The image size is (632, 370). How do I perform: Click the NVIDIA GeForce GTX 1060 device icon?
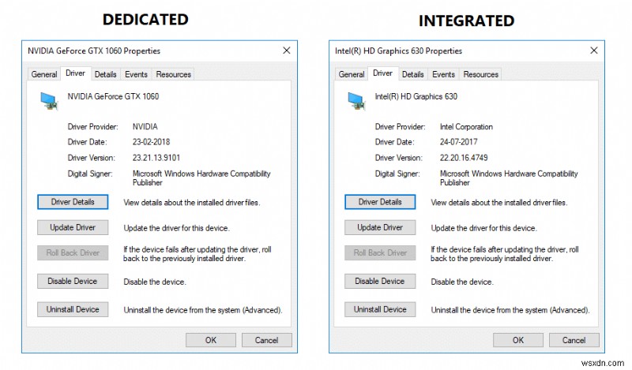[x=49, y=101]
